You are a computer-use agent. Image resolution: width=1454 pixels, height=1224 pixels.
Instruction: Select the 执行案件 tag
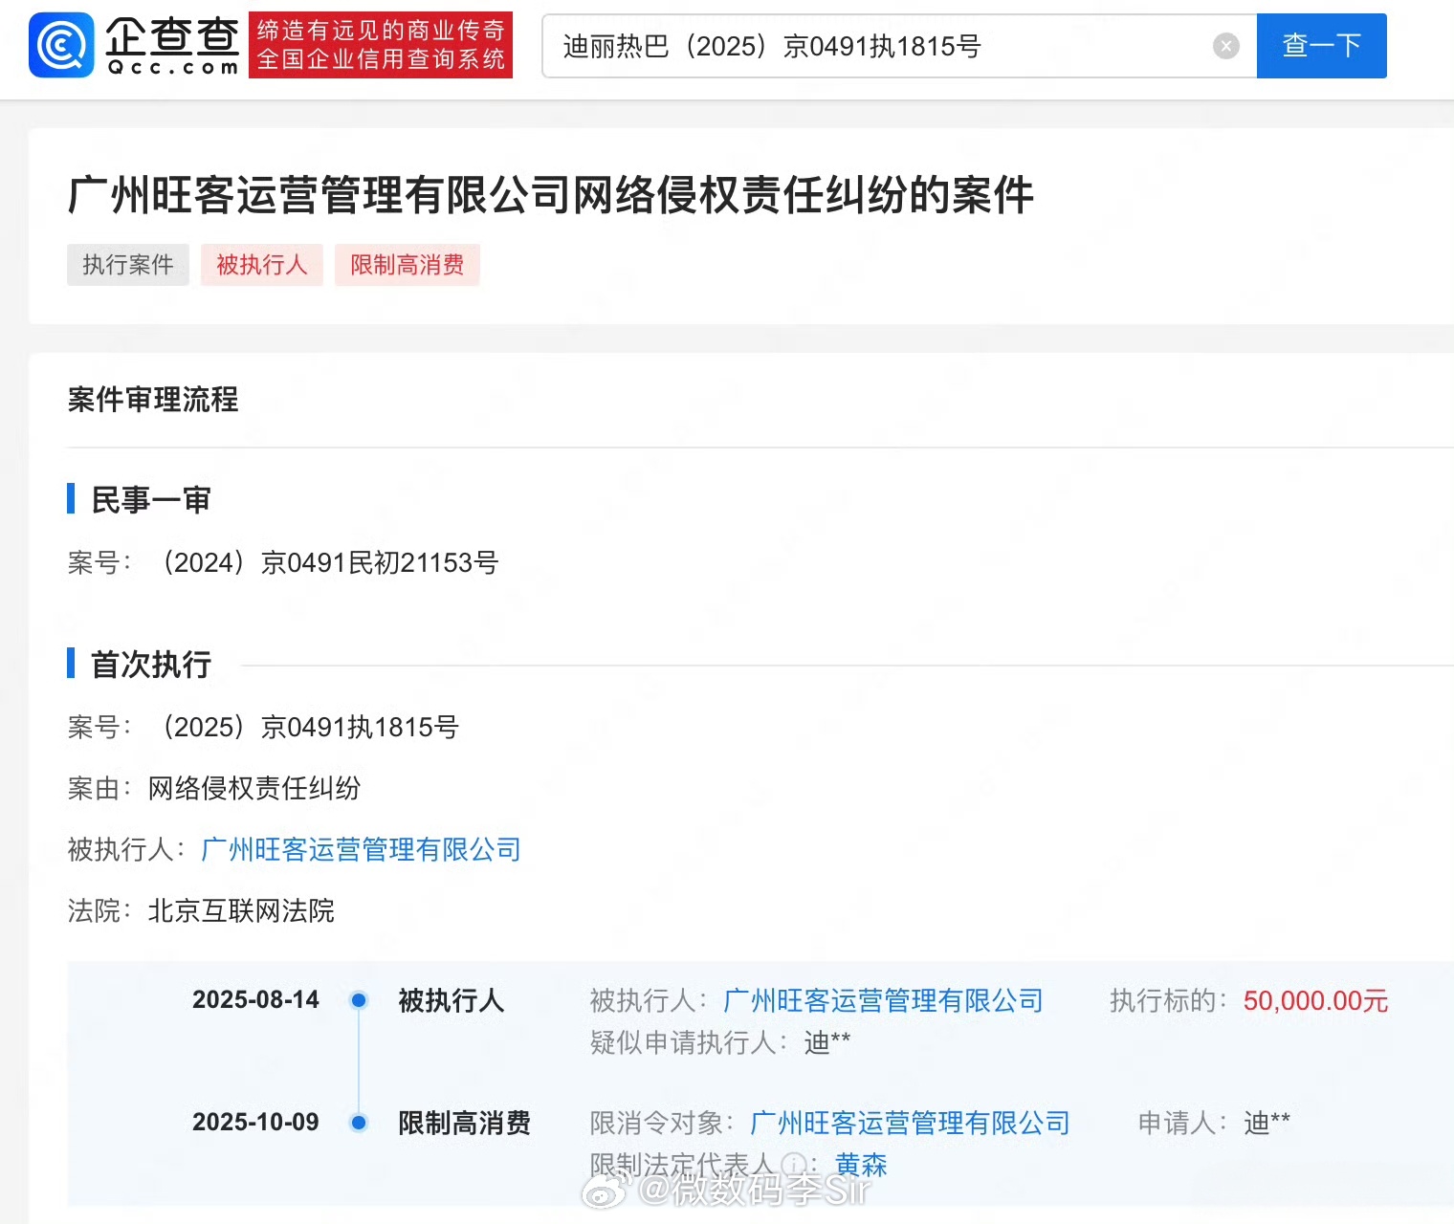pos(128,265)
